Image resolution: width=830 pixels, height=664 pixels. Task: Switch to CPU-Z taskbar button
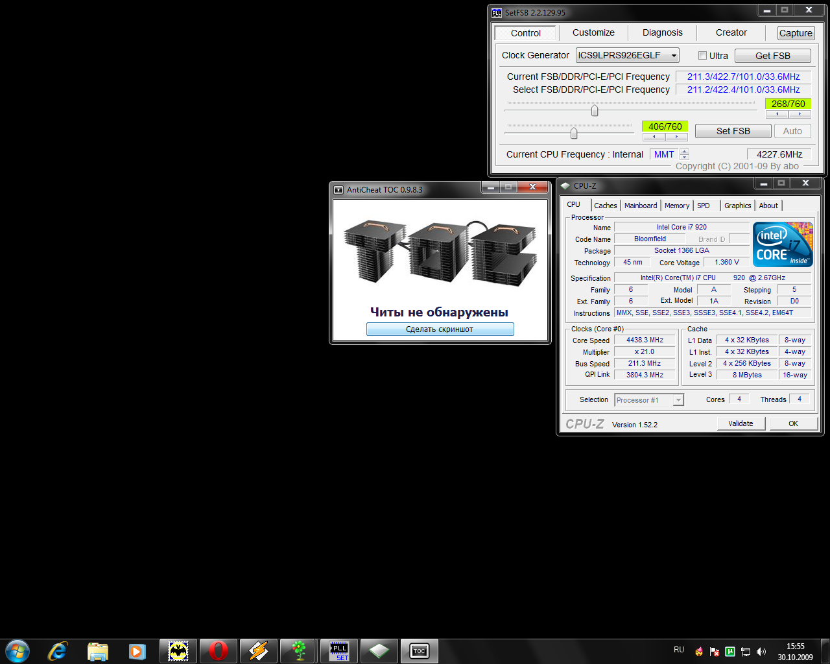(379, 651)
